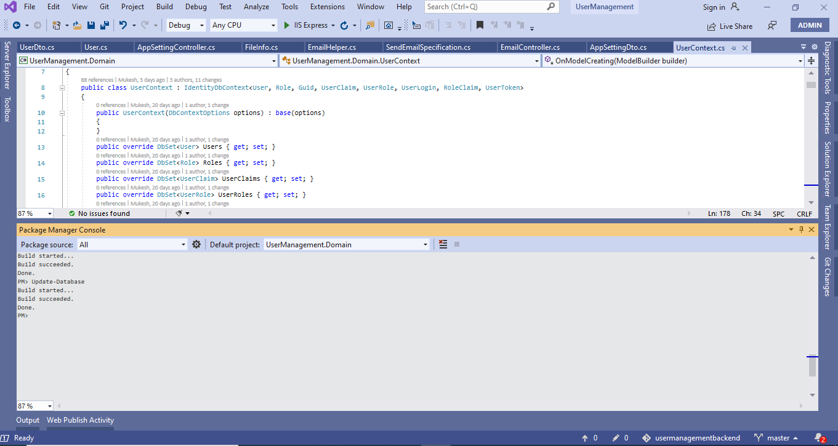Open the Toolbox side tab

tap(7, 110)
